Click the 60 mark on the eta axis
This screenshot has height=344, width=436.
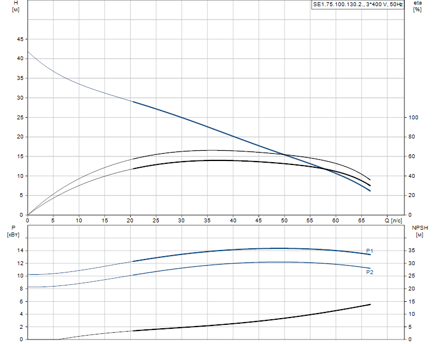(x=412, y=157)
